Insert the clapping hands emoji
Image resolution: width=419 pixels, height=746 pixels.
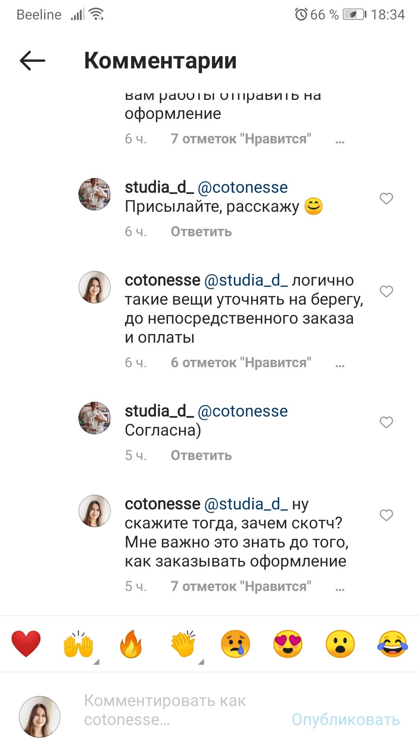[x=183, y=644]
